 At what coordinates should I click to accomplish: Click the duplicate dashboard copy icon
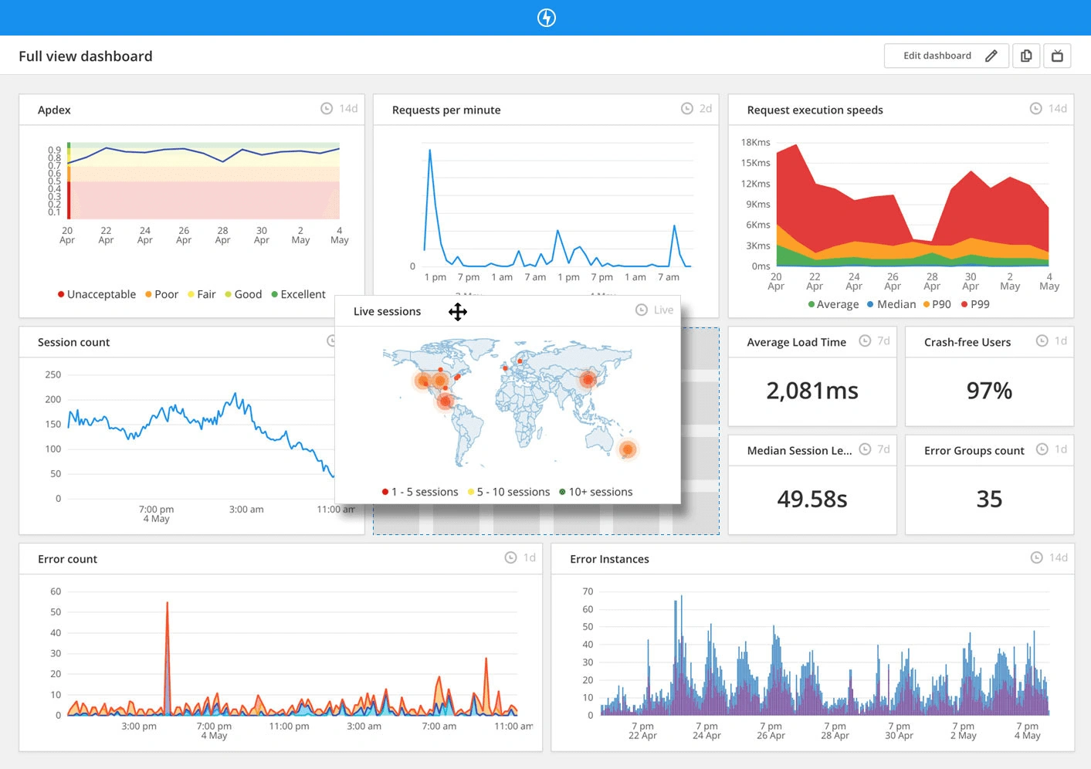(1026, 56)
